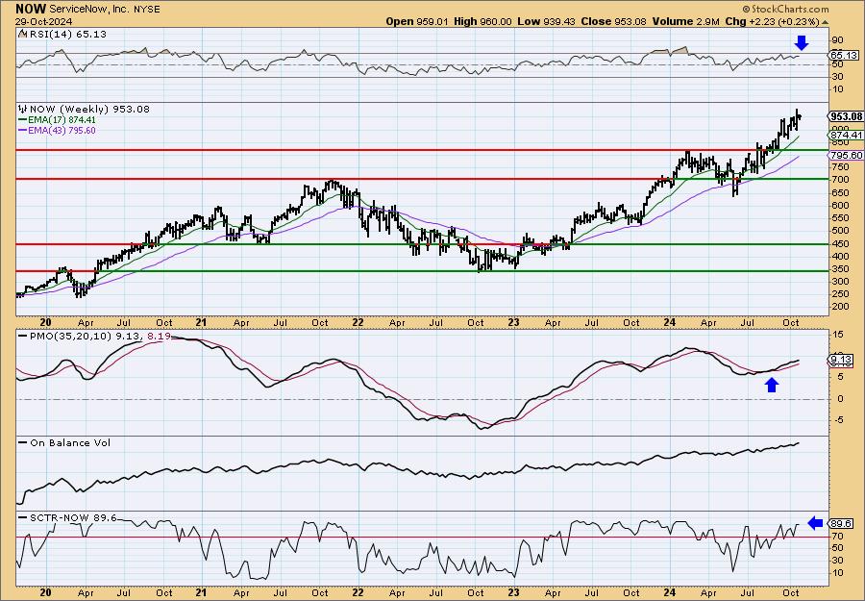This screenshot has height=601, width=865.
Task: Click the 9.13 PMO axis value tag
Action: 840,361
